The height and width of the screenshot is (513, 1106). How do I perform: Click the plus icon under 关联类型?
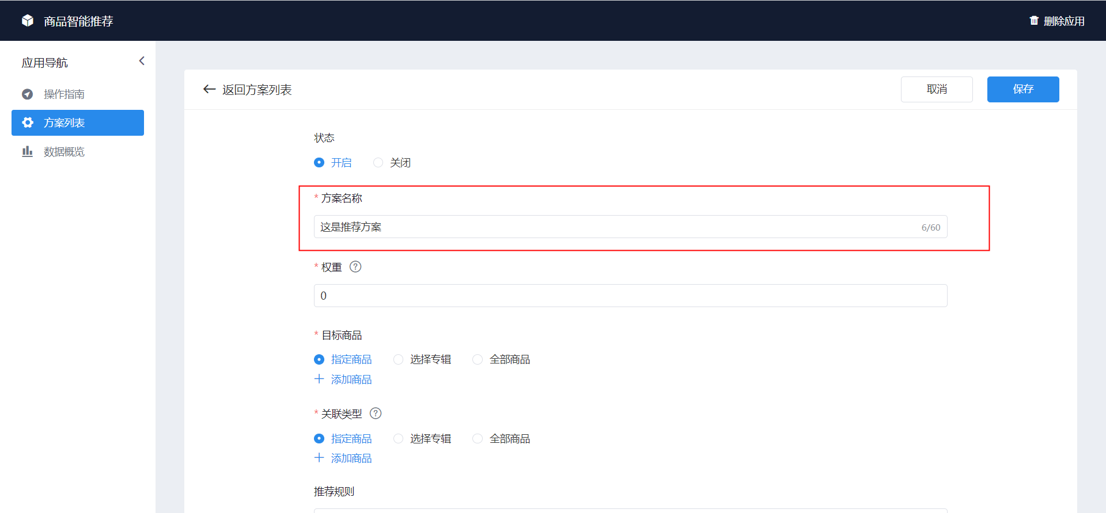pyautogui.click(x=319, y=458)
